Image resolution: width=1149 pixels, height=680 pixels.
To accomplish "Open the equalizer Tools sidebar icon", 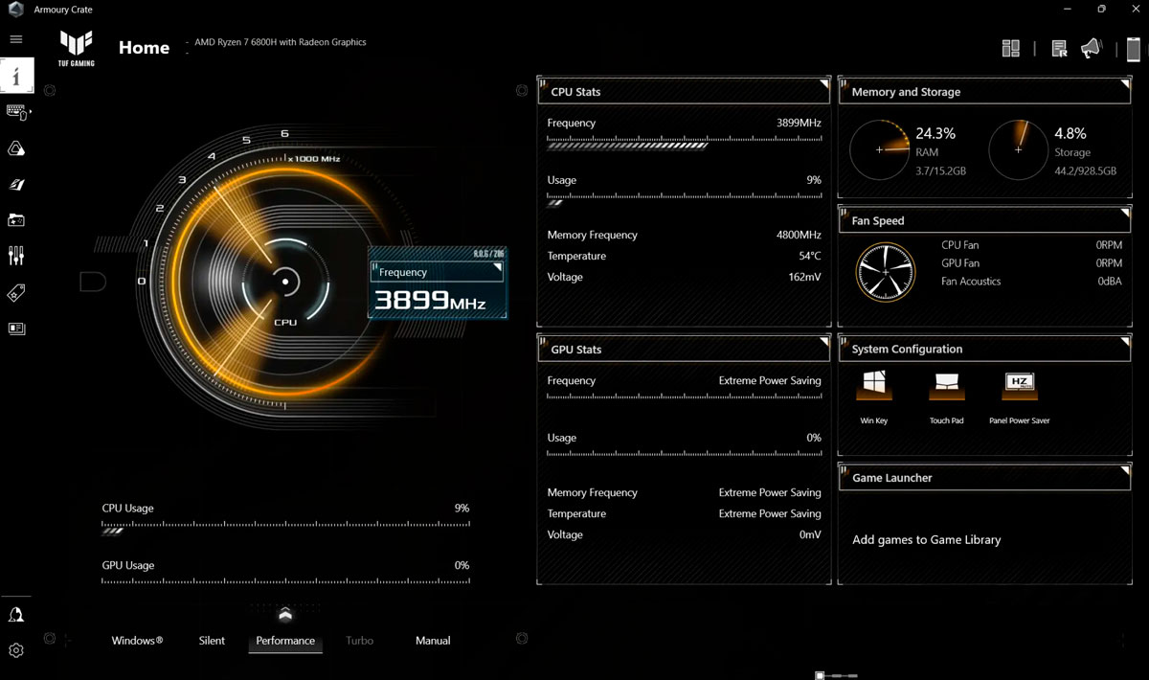I will pos(16,256).
